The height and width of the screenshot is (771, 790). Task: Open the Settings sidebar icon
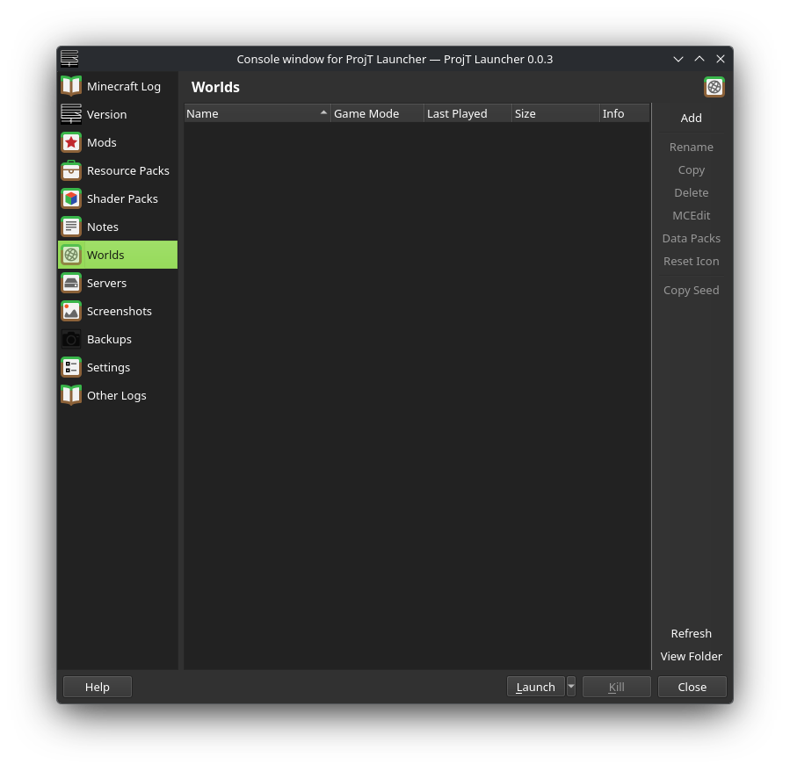click(x=71, y=367)
